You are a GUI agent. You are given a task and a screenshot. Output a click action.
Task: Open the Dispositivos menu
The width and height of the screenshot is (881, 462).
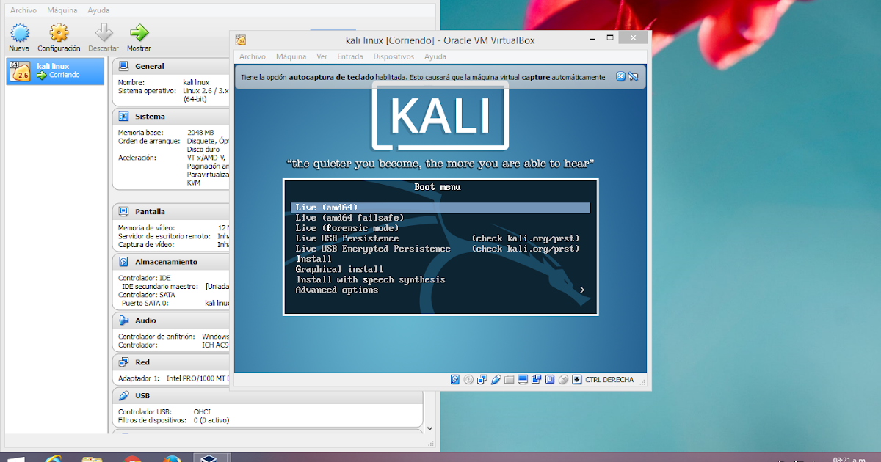pyautogui.click(x=394, y=56)
